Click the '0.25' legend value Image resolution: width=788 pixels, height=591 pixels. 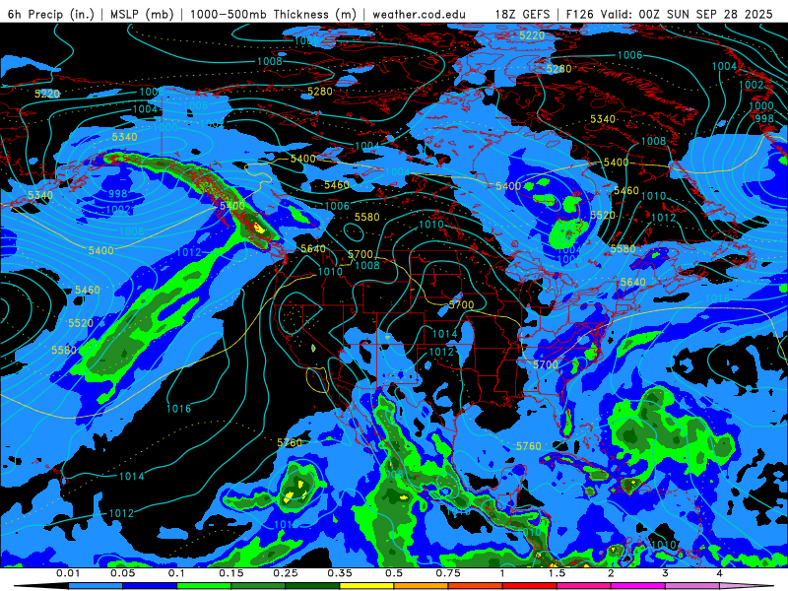pos(286,573)
